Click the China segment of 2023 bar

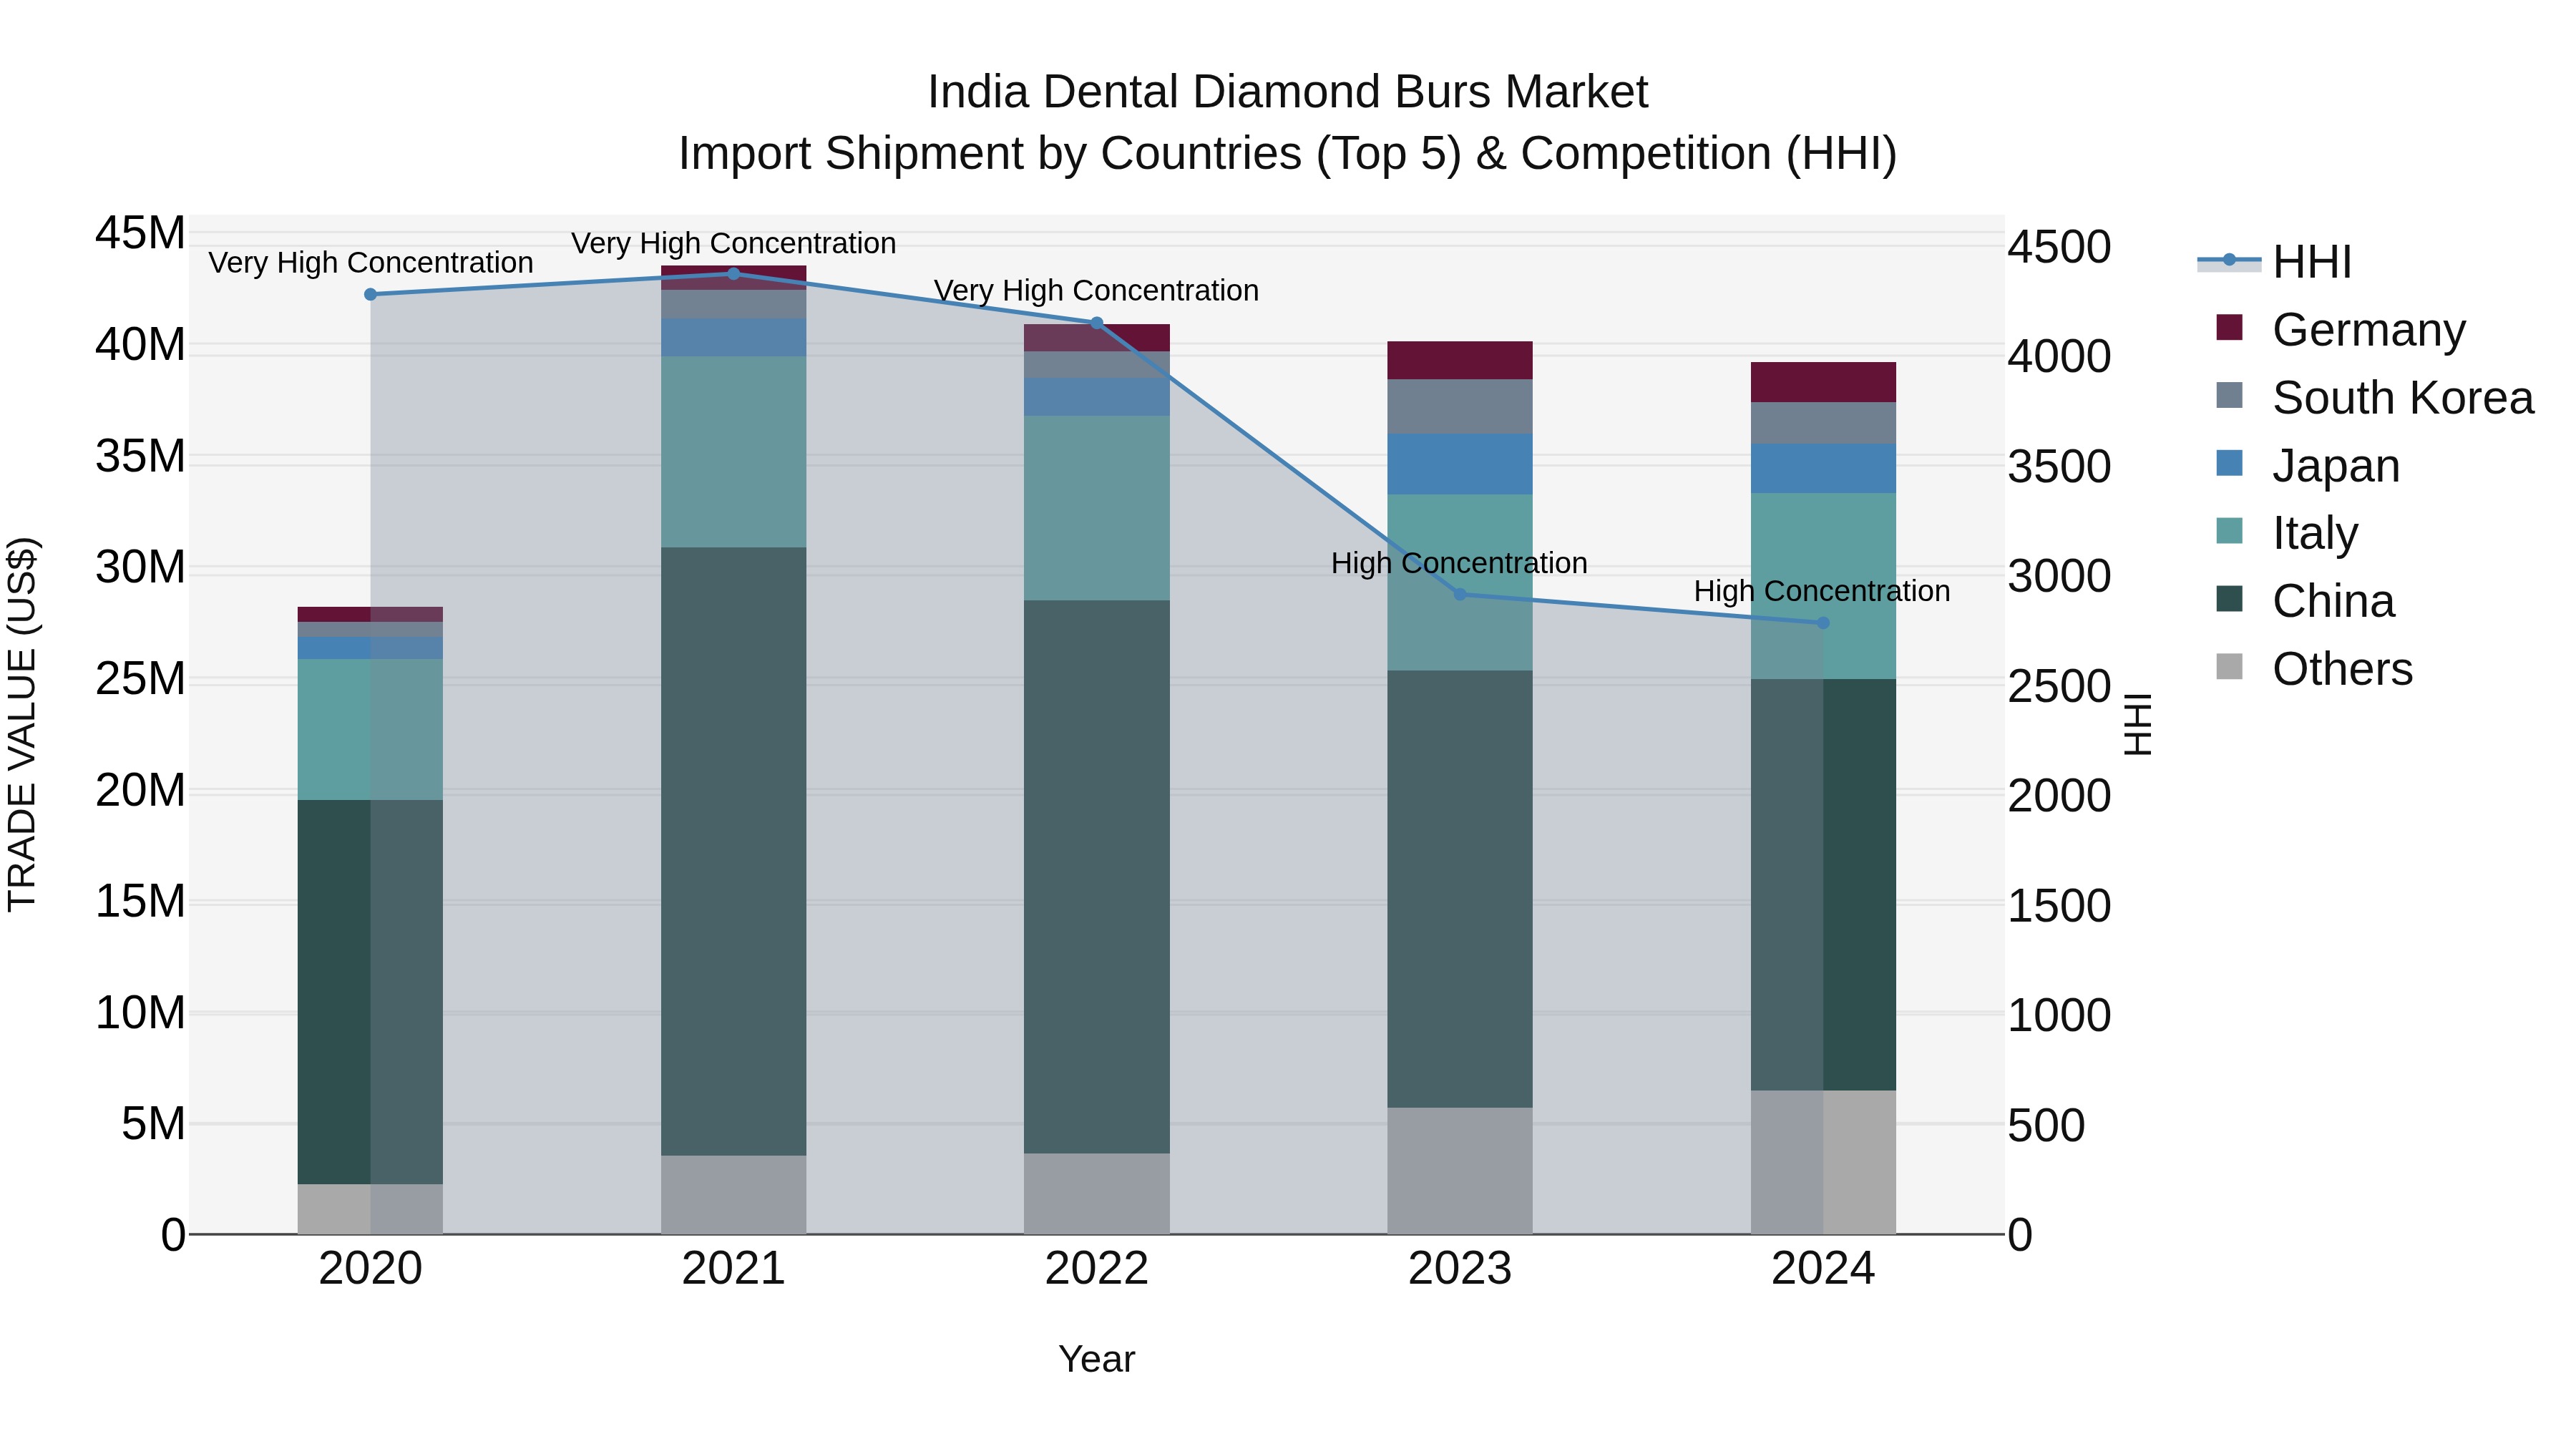tap(1460, 889)
